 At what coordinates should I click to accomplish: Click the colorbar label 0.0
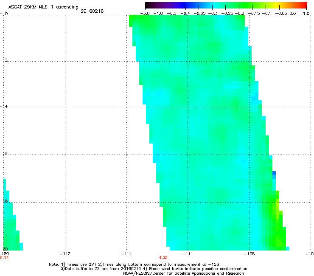tap(293, 14)
